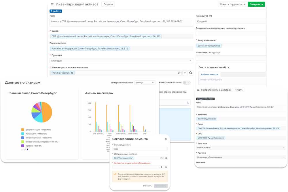Open Категория dropdown showing Операционная

[x=241, y=147]
